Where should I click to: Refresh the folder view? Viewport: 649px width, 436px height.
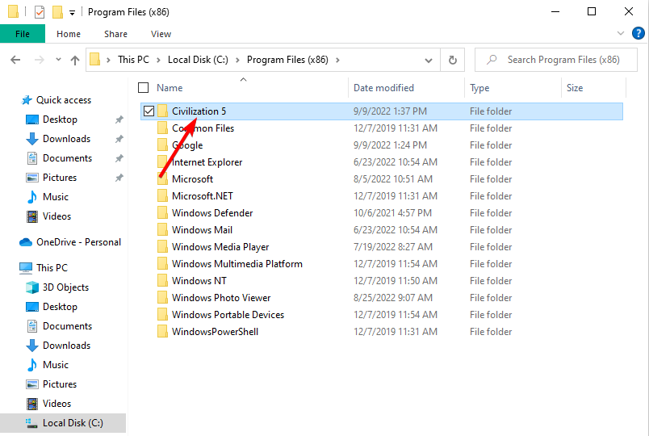(452, 61)
